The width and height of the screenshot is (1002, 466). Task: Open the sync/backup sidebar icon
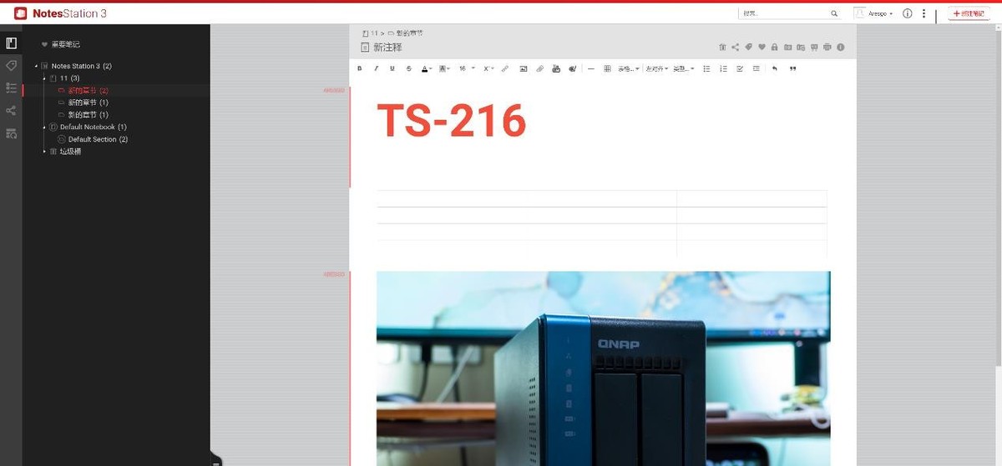click(11, 133)
